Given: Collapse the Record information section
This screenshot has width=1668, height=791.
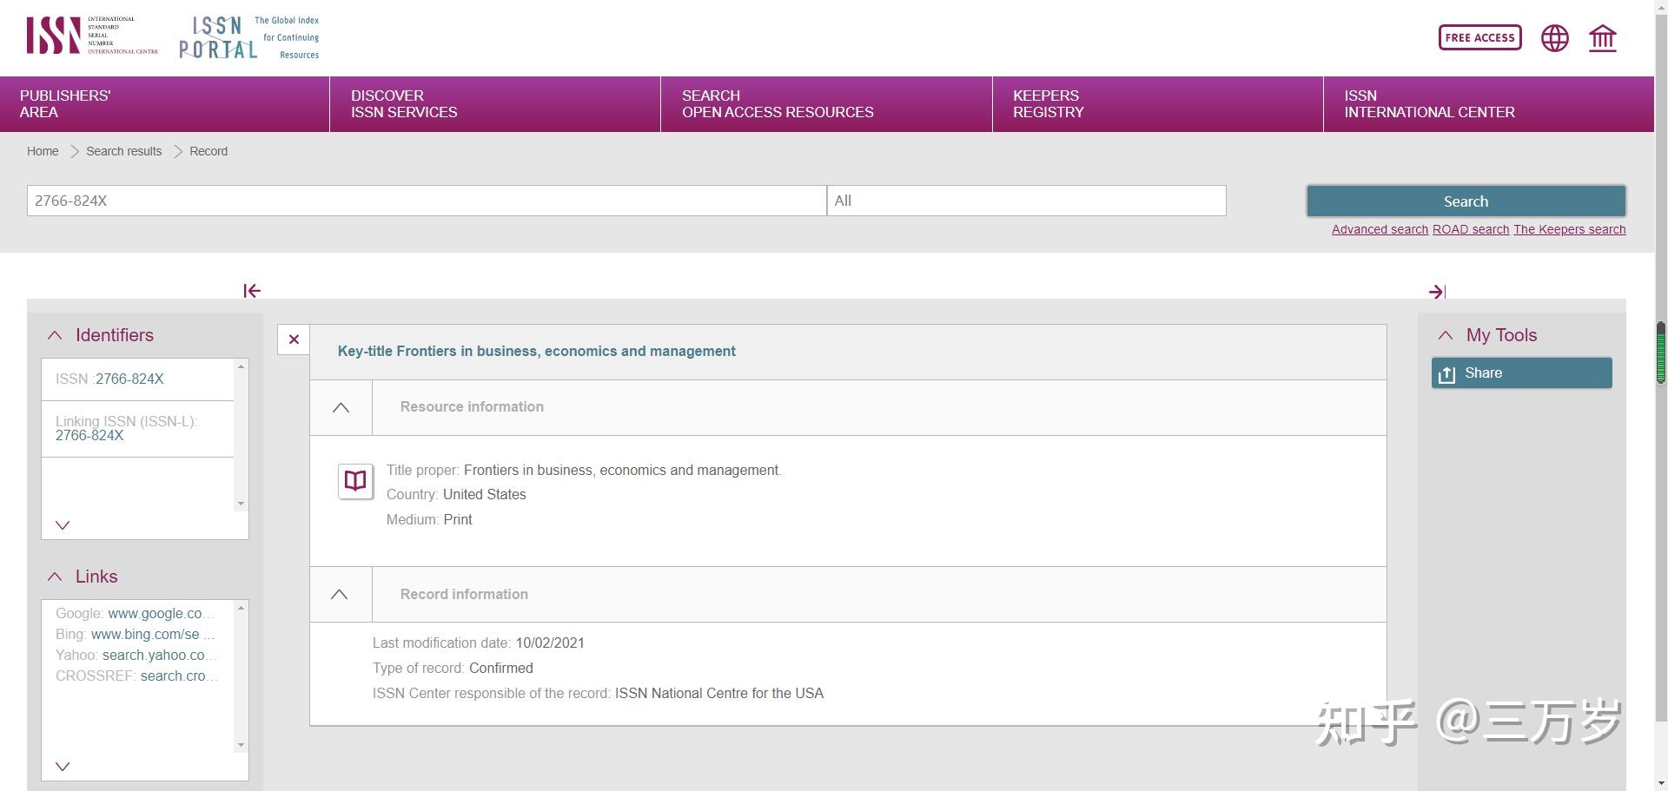Looking at the screenshot, I should point(340,595).
